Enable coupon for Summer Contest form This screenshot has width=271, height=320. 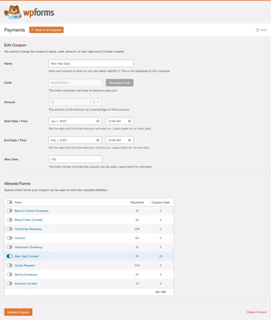(x=9, y=284)
